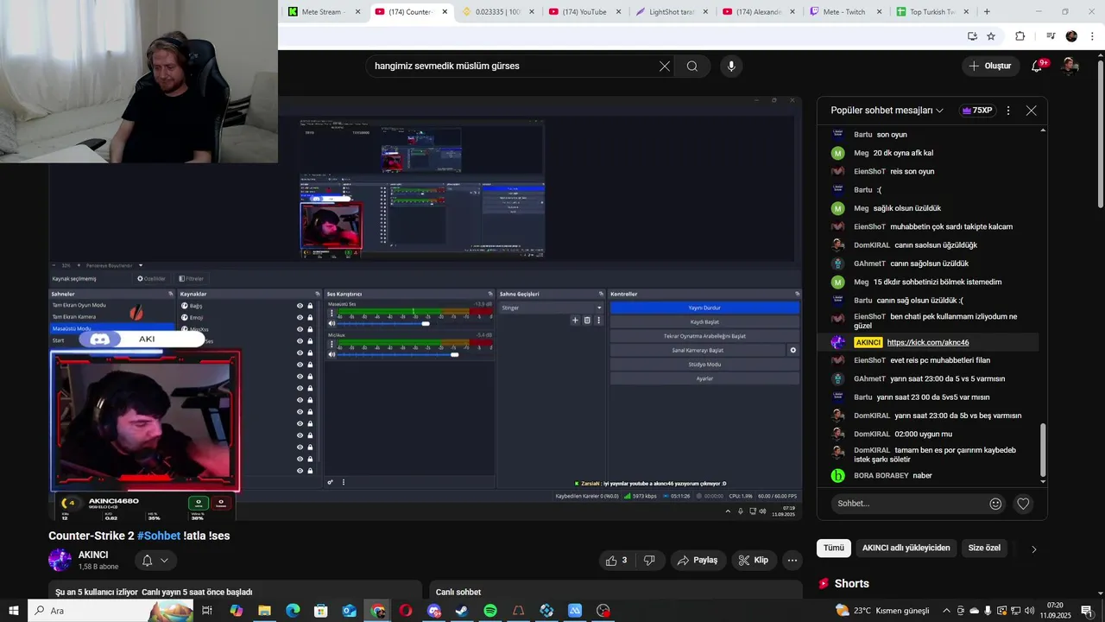This screenshot has height=622, width=1105.
Task: Click the Oluştur create button
Action: 990,66
